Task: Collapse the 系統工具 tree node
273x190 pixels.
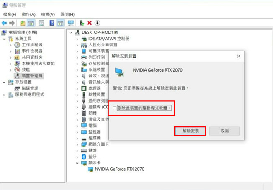Action: pos(5,39)
